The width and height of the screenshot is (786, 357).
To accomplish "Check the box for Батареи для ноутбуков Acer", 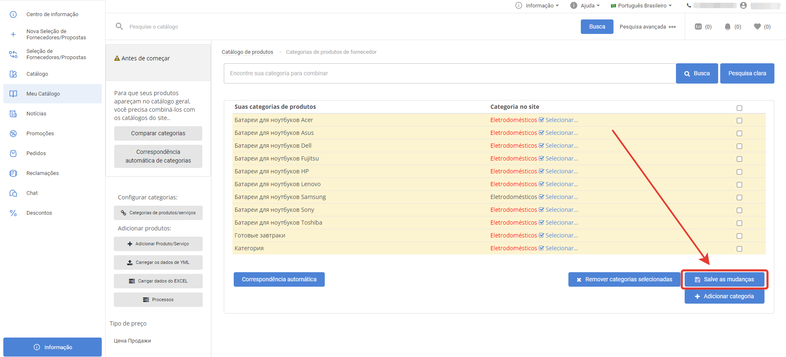I will coord(739,120).
